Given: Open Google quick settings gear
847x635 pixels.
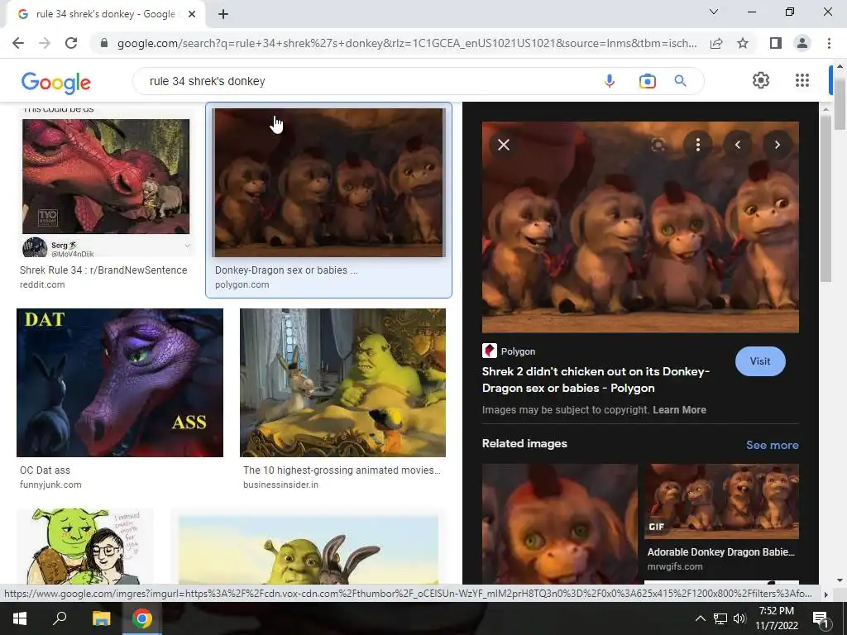Looking at the screenshot, I should 761,80.
